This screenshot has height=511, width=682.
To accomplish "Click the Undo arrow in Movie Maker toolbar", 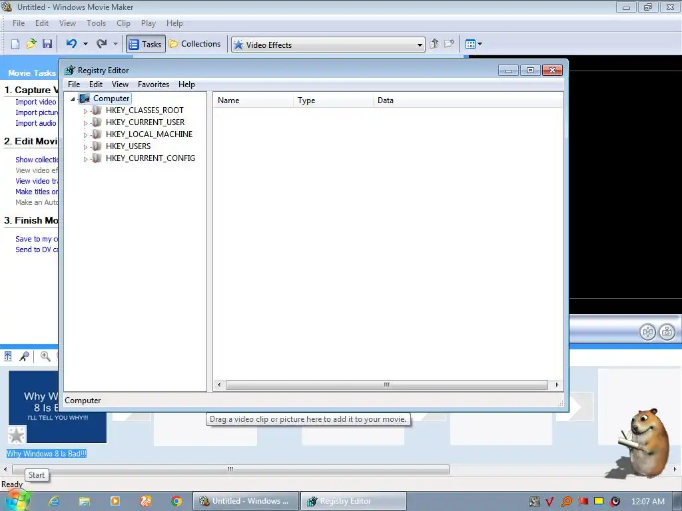I will point(72,43).
